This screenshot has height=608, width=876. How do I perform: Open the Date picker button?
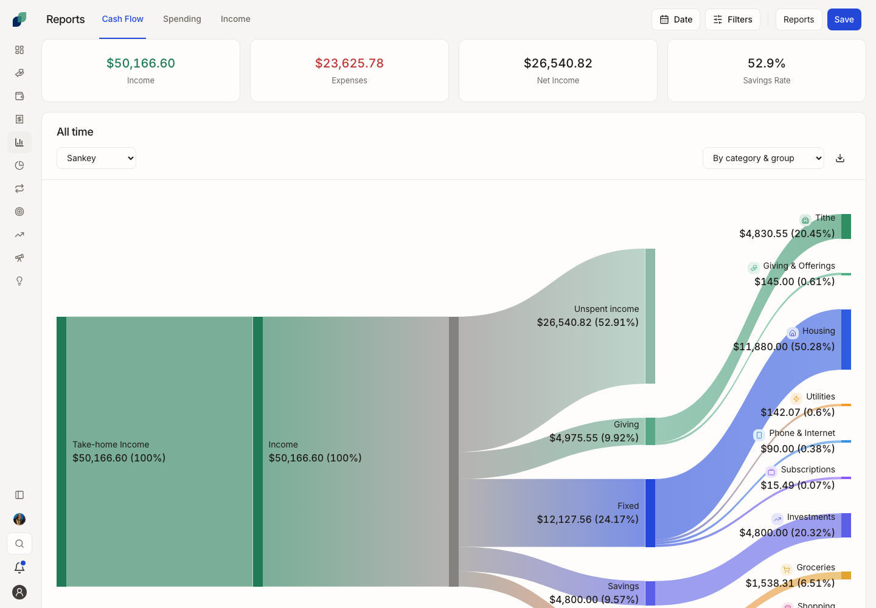tap(676, 19)
